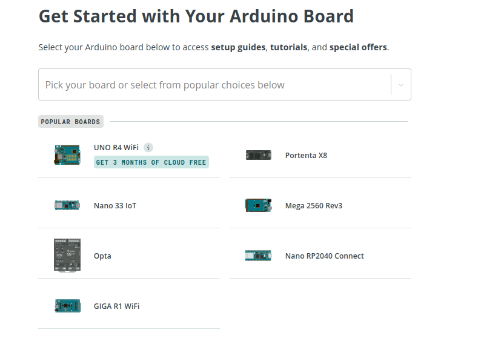The image size is (481, 344).
Task: Select the Portenta X8 board image
Action: [x=258, y=155]
